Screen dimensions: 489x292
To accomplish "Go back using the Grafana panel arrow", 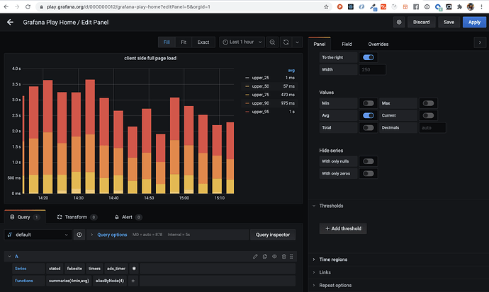I will (10, 22).
